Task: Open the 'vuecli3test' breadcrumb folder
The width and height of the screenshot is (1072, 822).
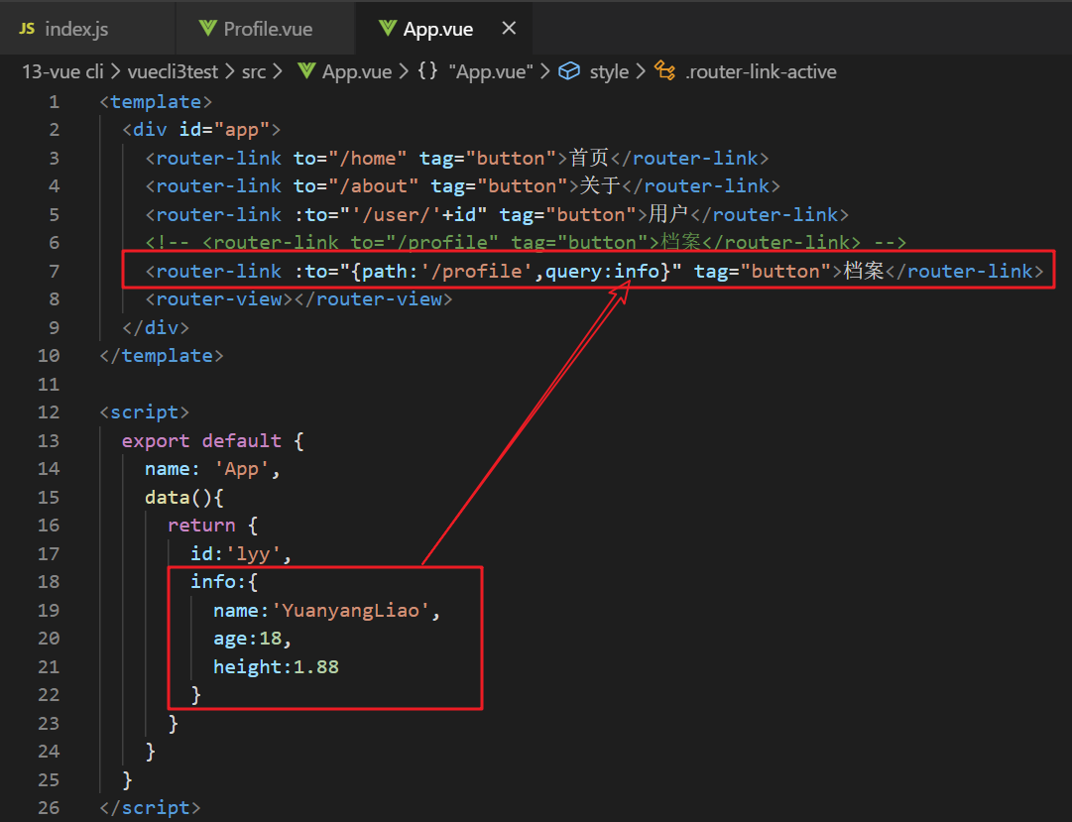Action: pos(173,71)
